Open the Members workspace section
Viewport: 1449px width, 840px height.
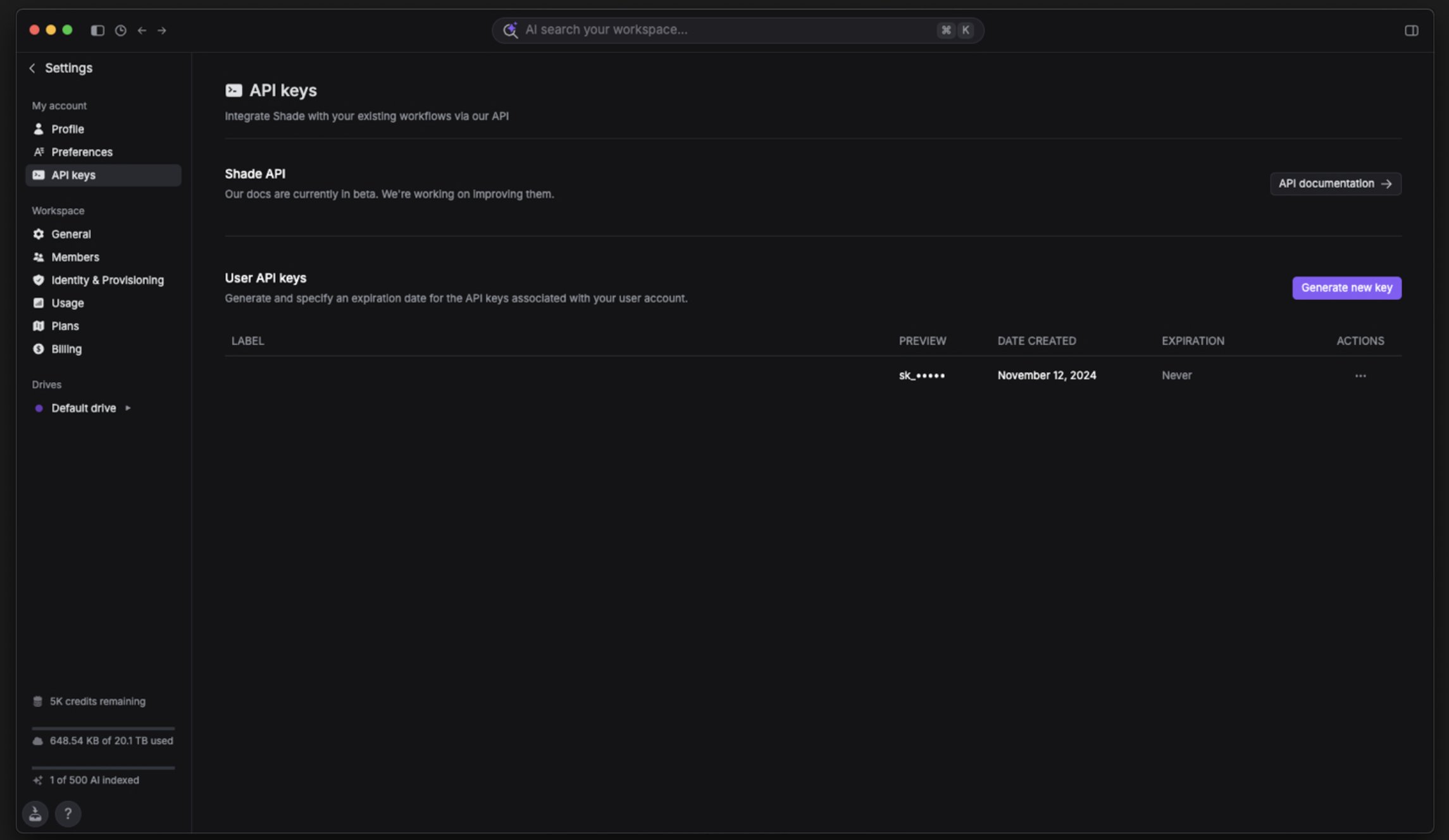click(x=75, y=257)
